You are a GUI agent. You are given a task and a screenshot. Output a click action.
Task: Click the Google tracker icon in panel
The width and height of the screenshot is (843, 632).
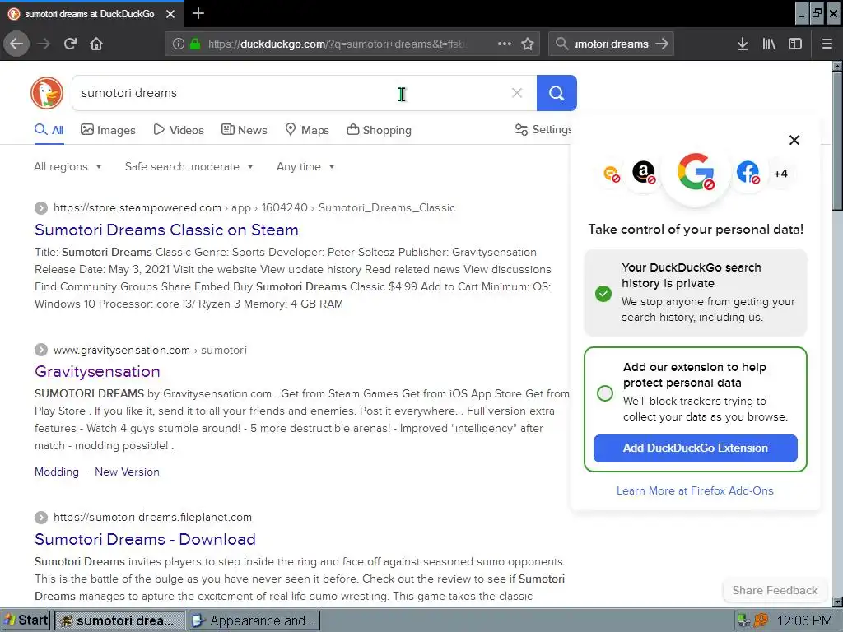(x=696, y=172)
